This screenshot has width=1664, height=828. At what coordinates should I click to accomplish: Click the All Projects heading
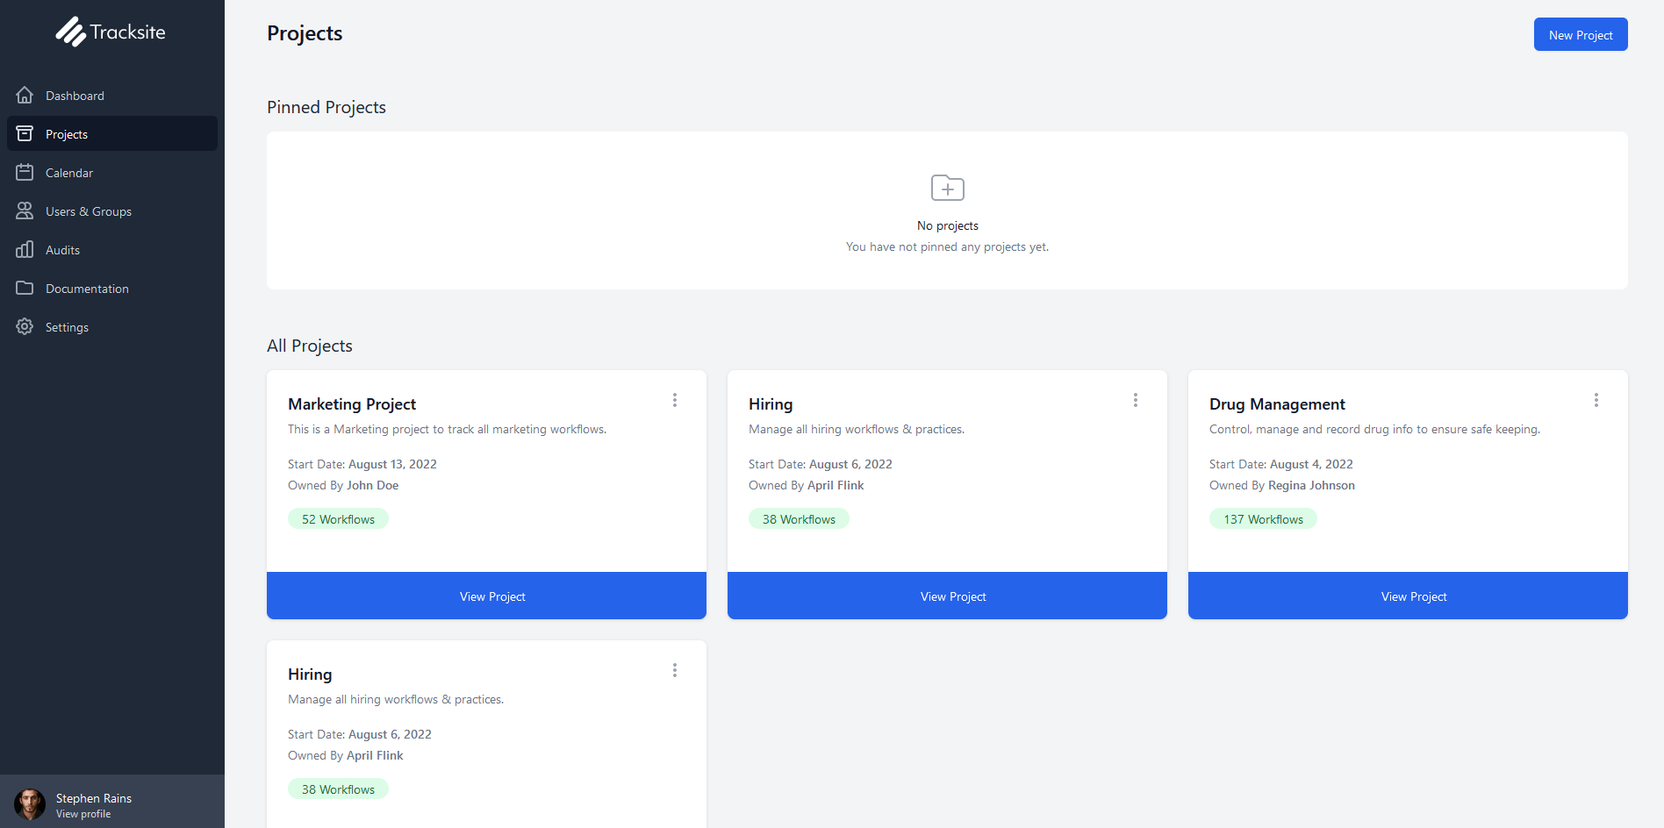pos(310,346)
